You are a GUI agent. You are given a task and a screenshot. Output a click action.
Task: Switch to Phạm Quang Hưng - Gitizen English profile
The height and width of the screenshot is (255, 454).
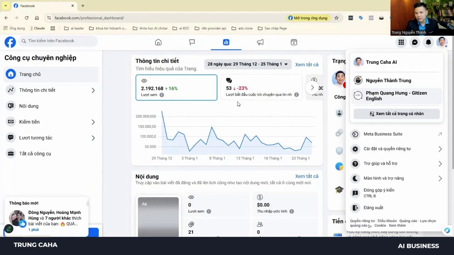pyautogui.click(x=396, y=96)
